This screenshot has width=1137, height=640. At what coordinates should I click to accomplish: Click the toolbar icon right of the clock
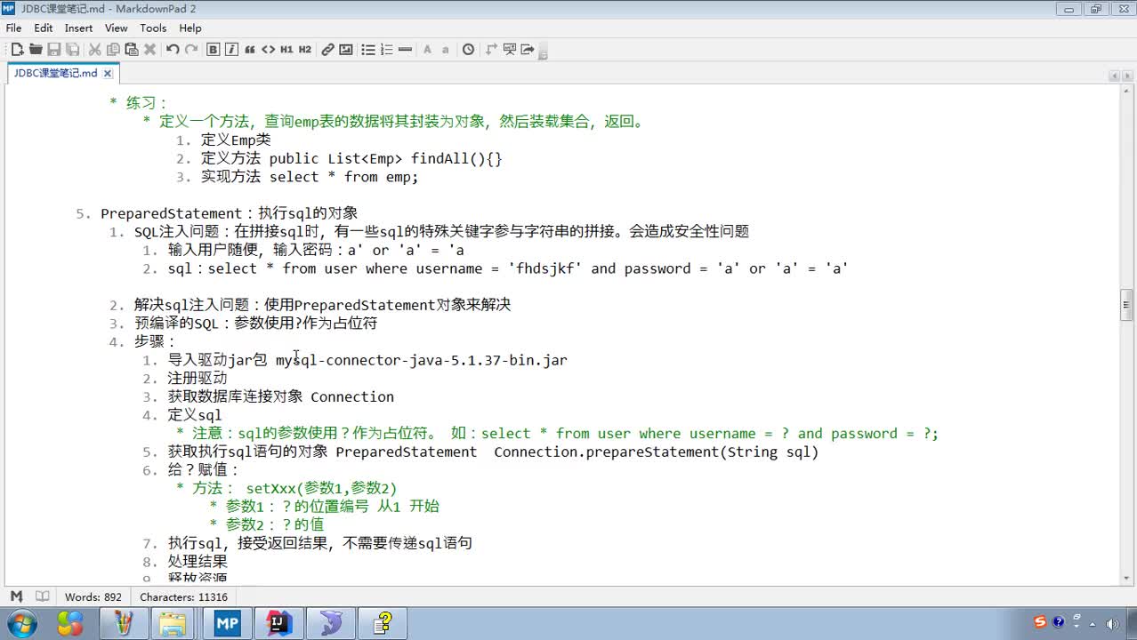tap(491, 50)
